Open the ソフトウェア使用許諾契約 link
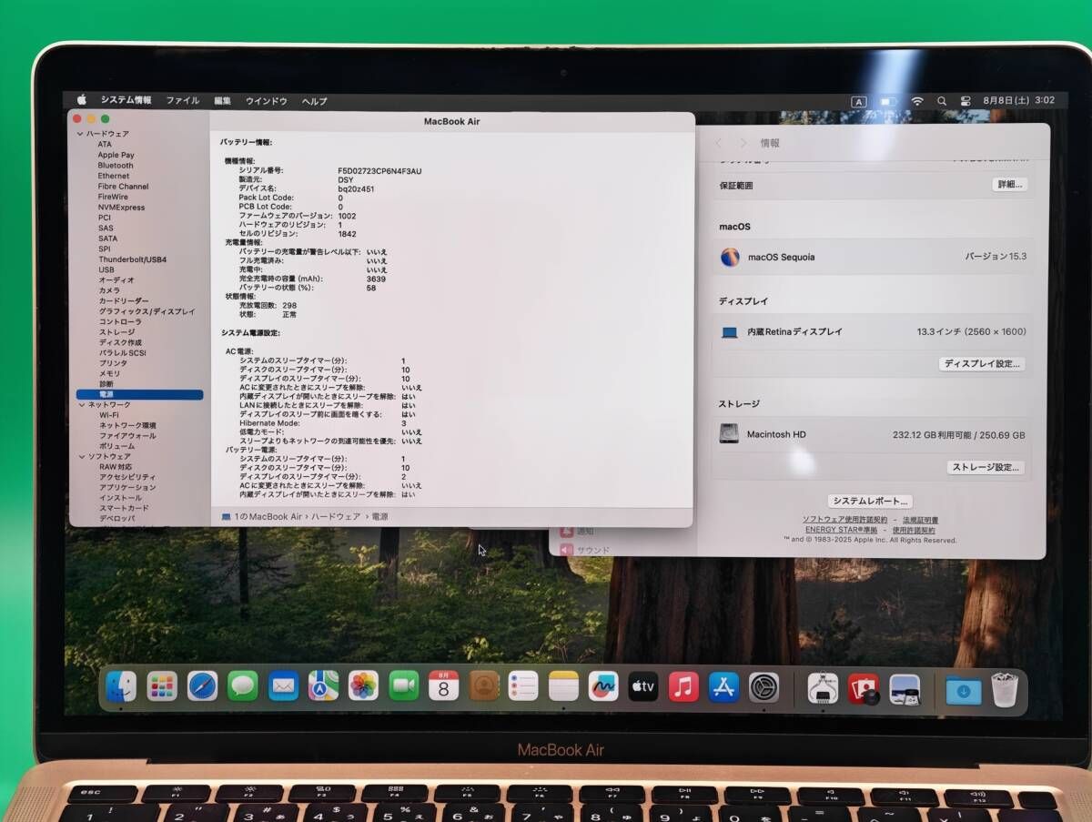This screenshot has height=822, width=1092. coord(844,520)
